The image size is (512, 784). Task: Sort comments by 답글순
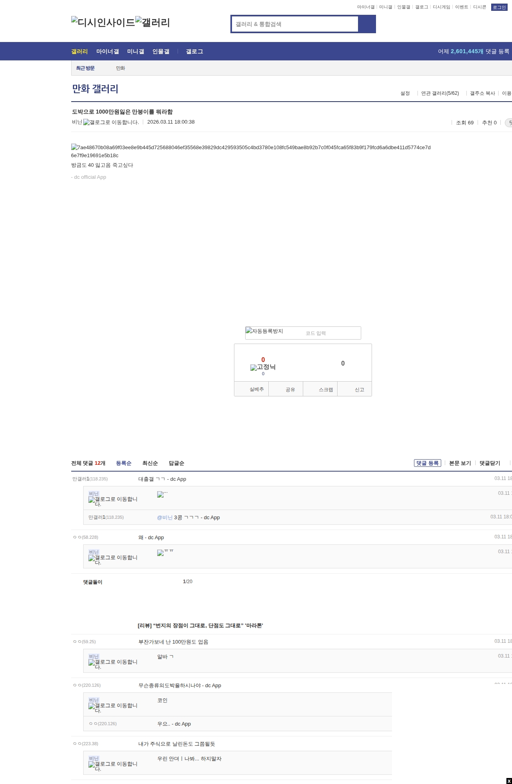pos(176,463)
